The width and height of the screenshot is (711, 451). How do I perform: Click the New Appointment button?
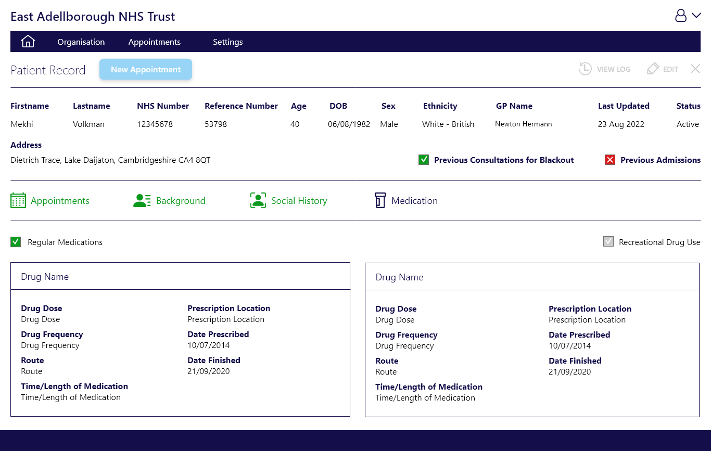pos(146,70)
